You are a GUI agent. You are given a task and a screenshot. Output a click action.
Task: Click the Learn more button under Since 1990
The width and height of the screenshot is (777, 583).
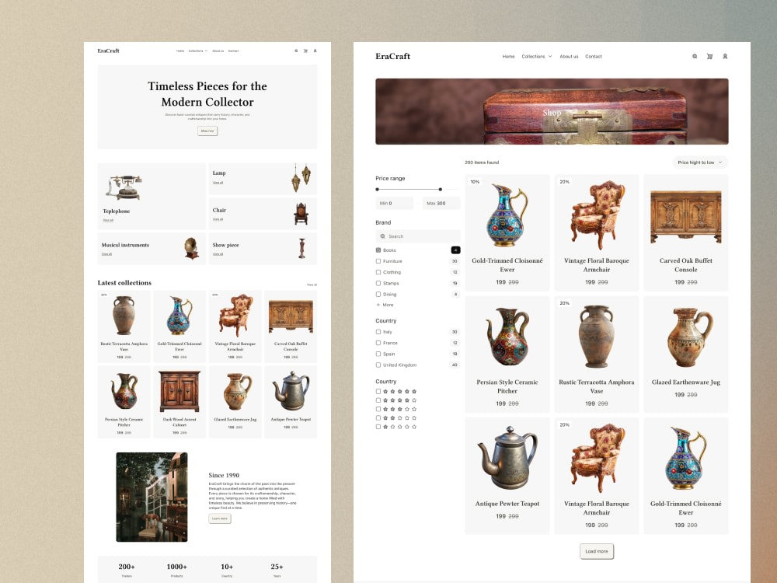click(x=220, y=518)
